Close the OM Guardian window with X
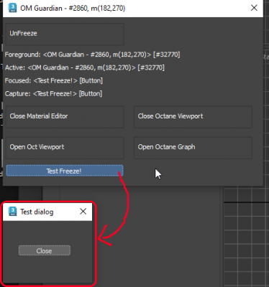Viewport: 269px width, 287px height. point(254,8)
